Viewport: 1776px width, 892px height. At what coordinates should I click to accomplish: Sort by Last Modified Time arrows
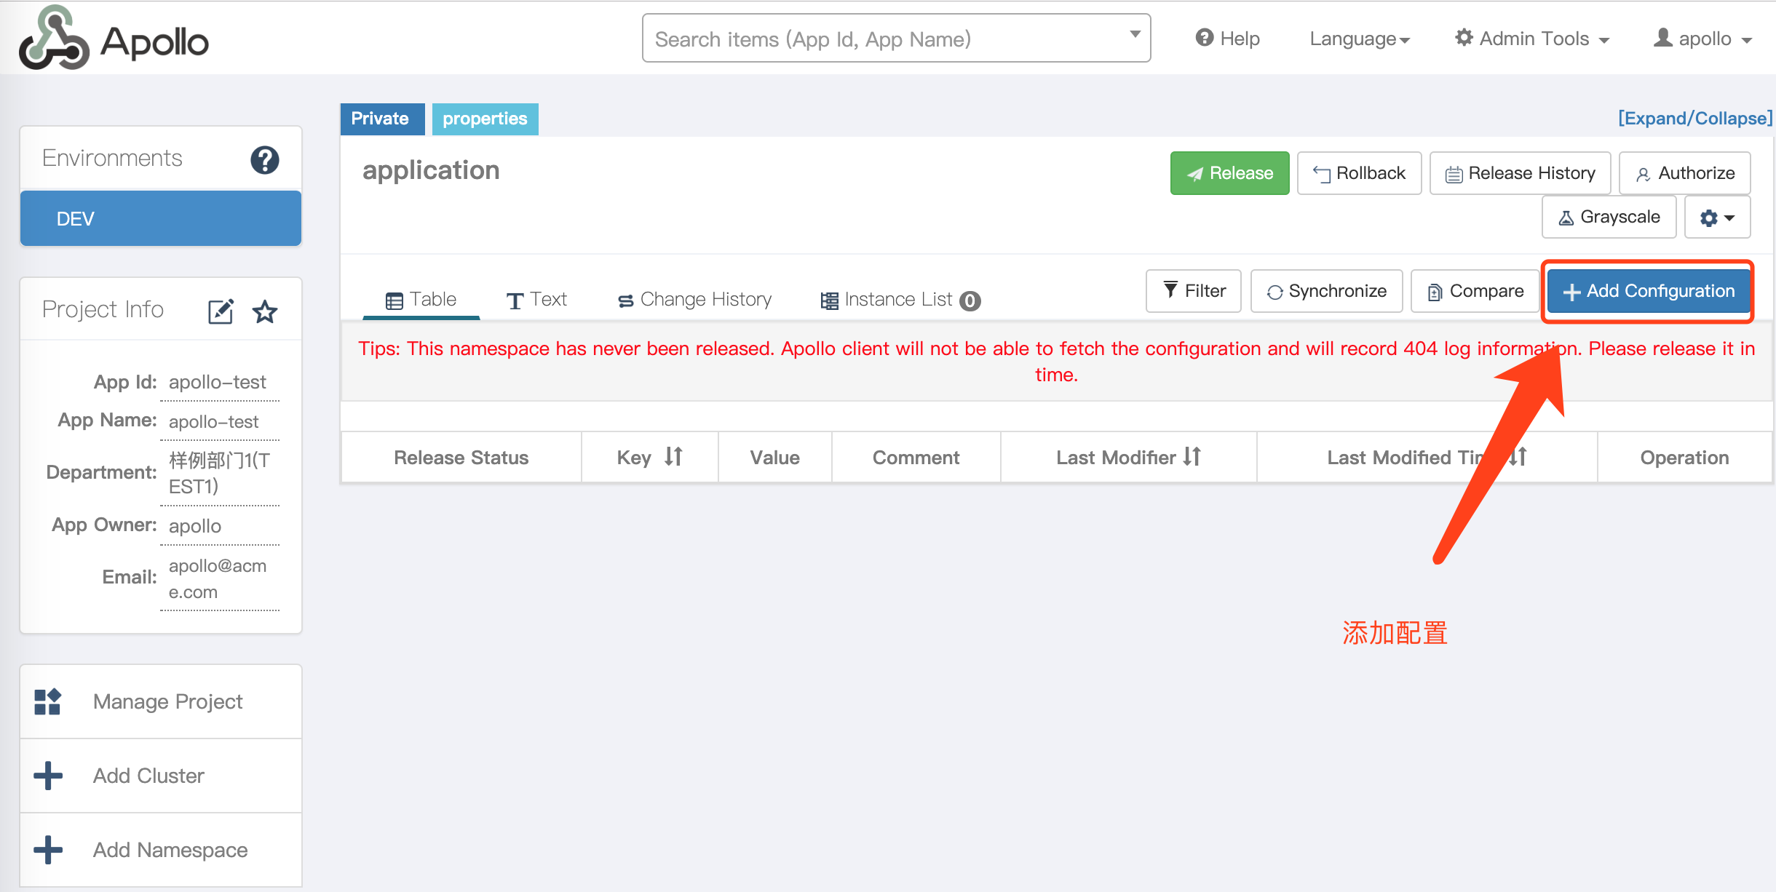(1518, 457)
